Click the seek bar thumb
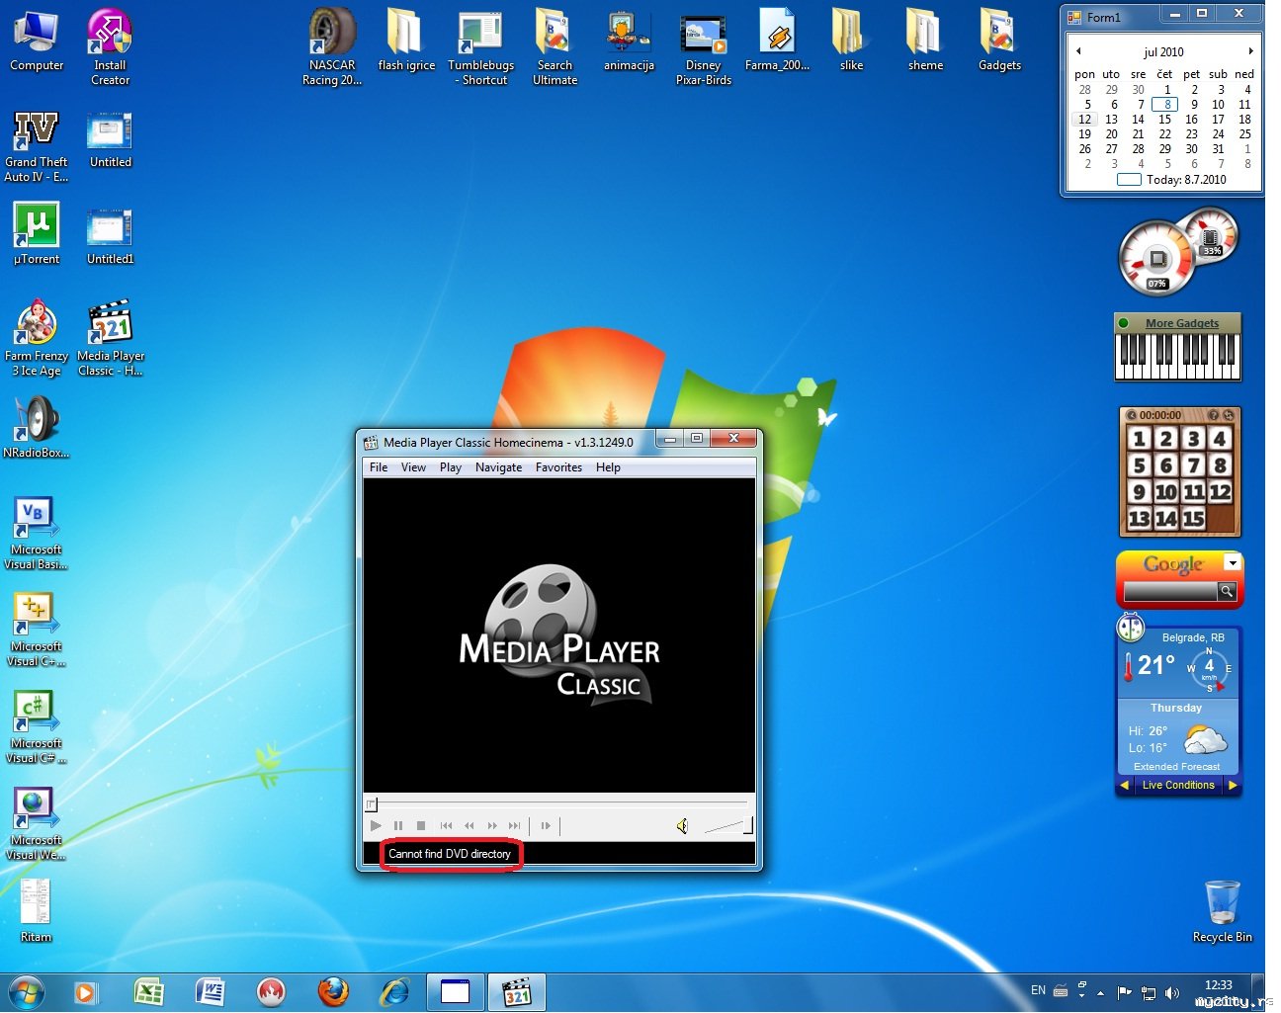The width and height of the screenshot is (1281, 1013). 372,804
